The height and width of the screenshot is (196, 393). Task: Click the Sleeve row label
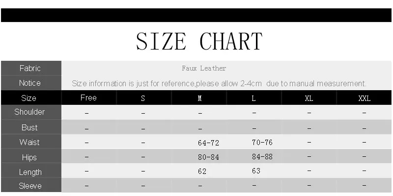(30, 186)
